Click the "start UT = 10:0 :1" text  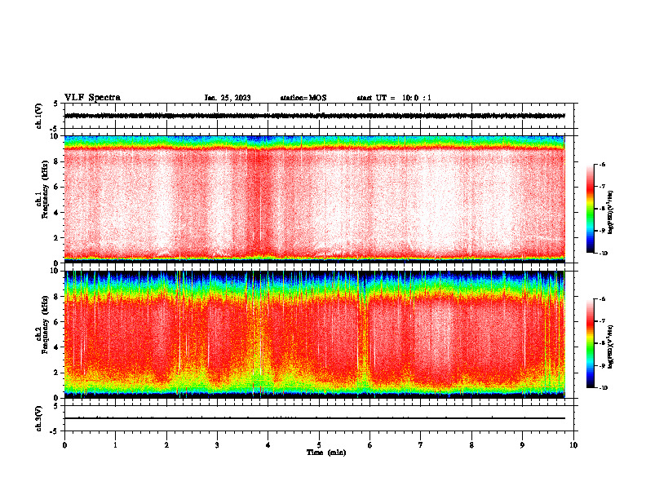point(394,98)
